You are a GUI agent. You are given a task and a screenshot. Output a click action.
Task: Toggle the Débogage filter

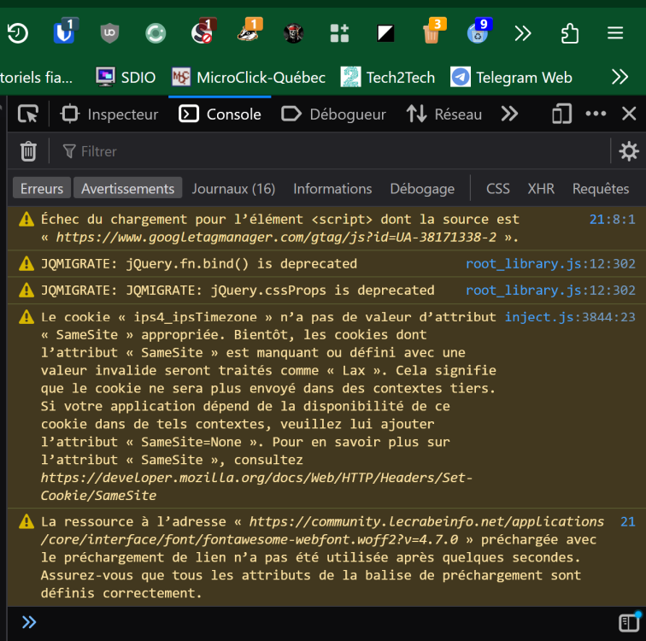422,189
